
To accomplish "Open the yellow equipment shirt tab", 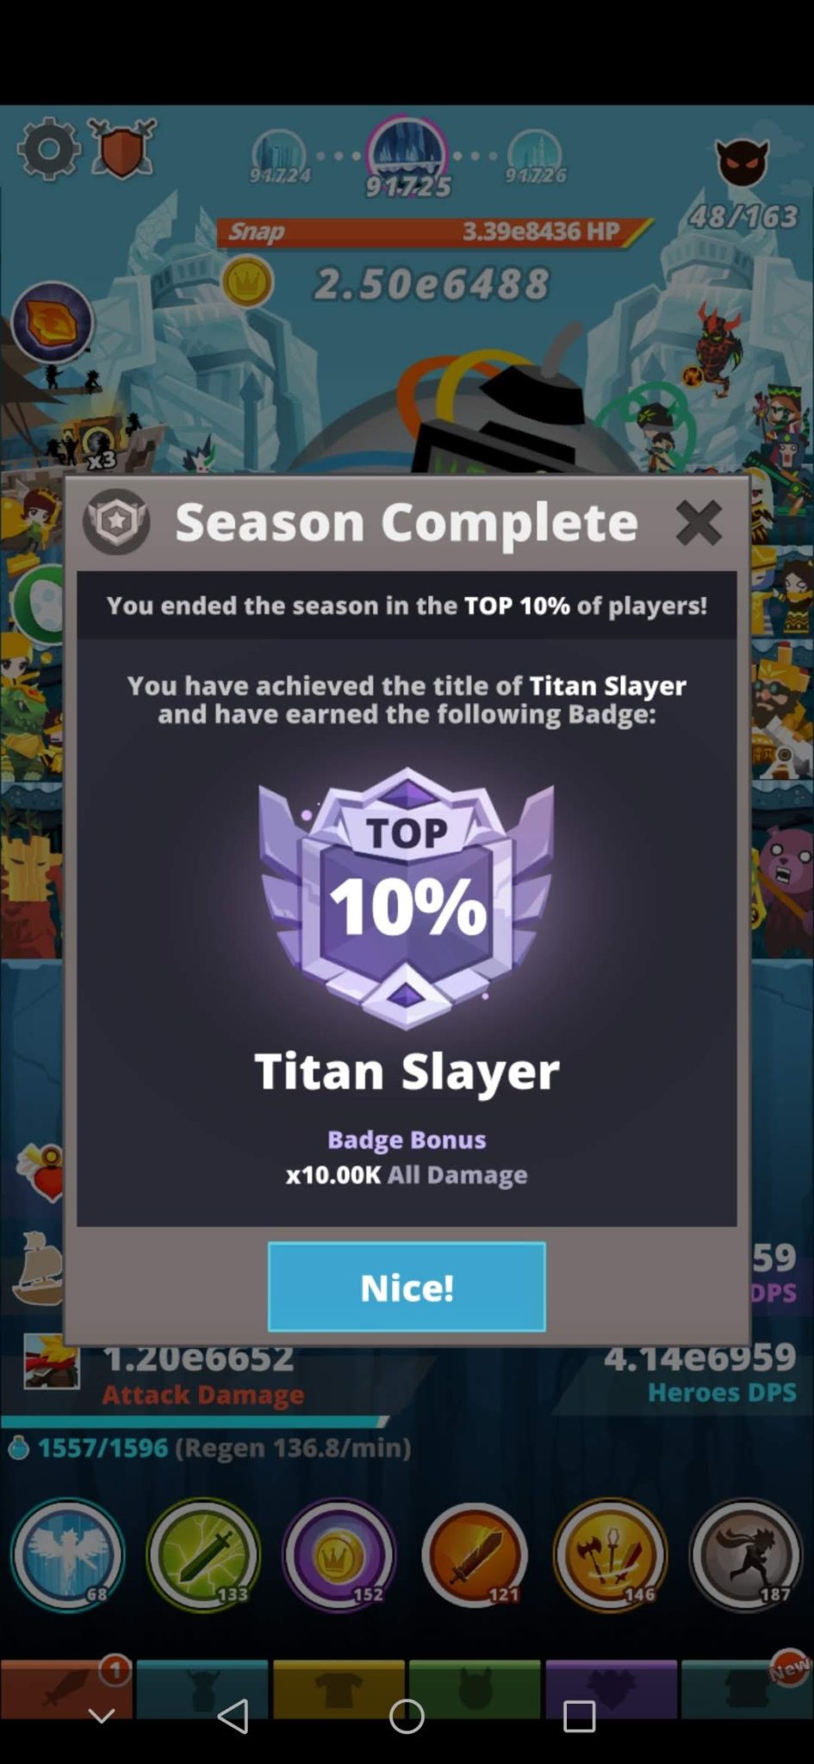I will (339, 1688).
